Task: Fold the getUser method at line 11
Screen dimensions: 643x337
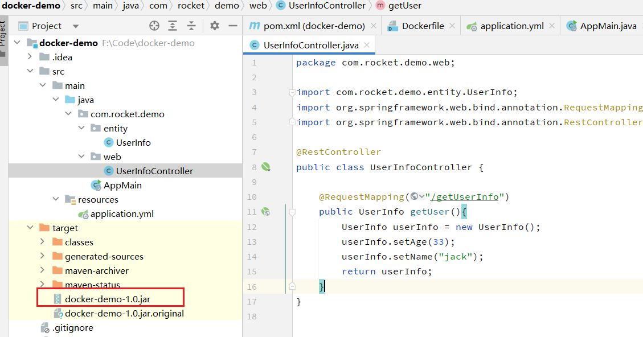Action: [x=292, y=212]
